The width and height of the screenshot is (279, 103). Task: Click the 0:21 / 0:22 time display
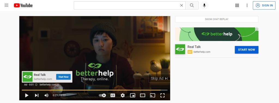(59, 95)
